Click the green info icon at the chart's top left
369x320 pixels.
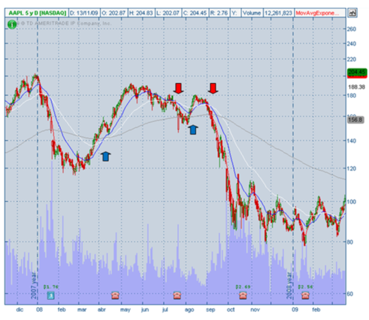[12, 24]
